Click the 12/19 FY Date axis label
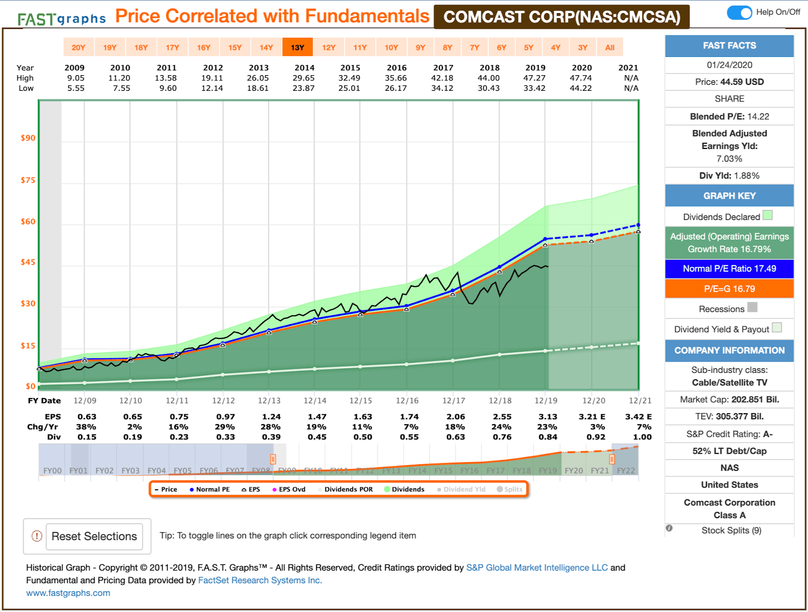808x612 pixels. [x=546, y=401]
